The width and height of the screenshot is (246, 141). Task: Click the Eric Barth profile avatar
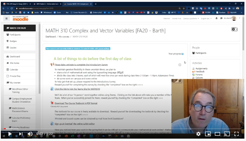point(234,18)
